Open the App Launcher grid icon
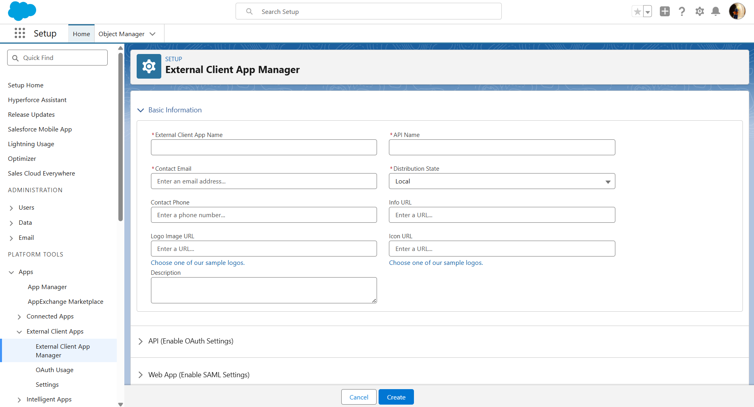Viewport: 754px width, 407px height. (19, 33)
